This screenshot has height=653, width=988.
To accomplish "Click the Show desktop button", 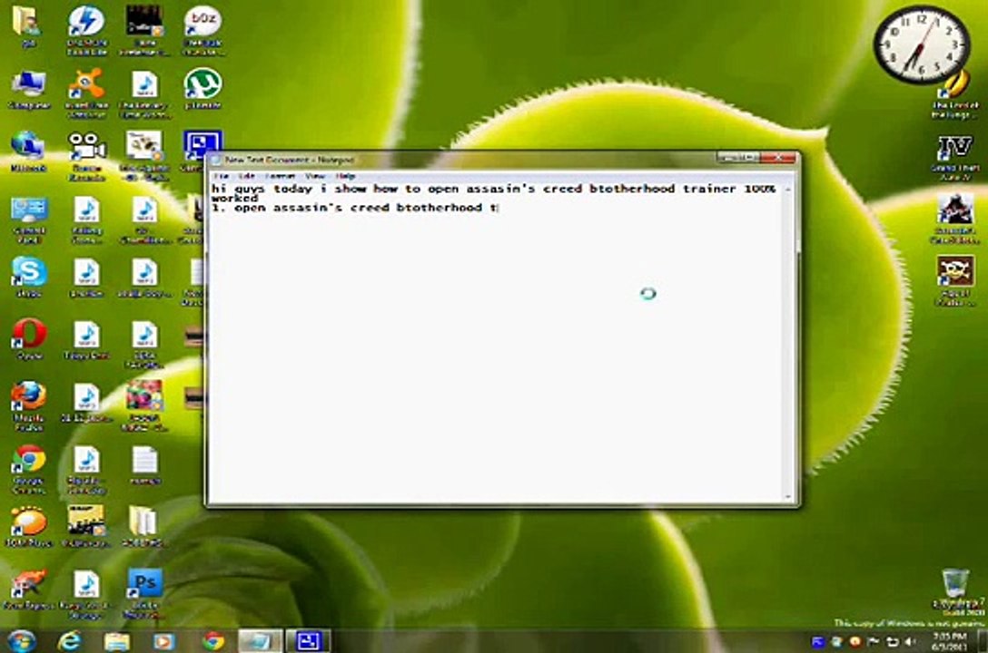I will pyautogui.click(x=982, y=641).
